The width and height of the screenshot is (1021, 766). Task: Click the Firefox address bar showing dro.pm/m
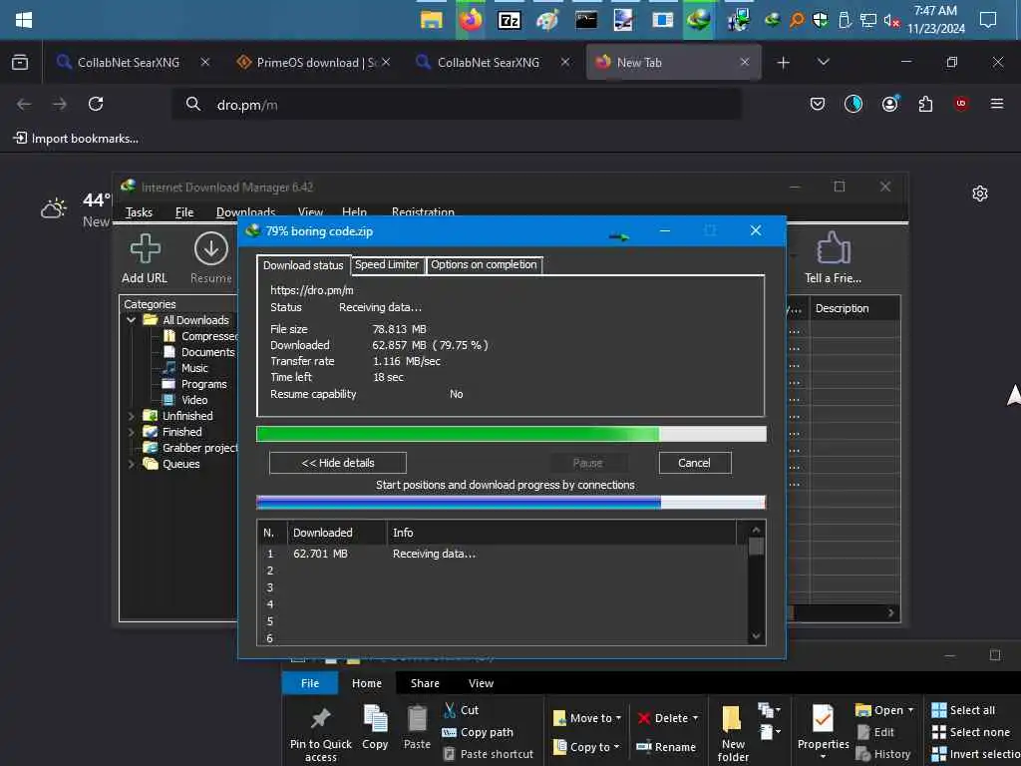[x=456, y=104]
